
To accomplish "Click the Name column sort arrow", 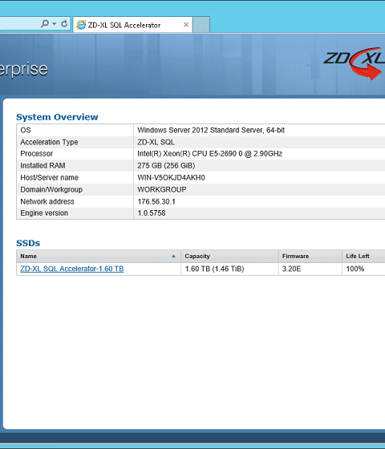I will 173,256.
